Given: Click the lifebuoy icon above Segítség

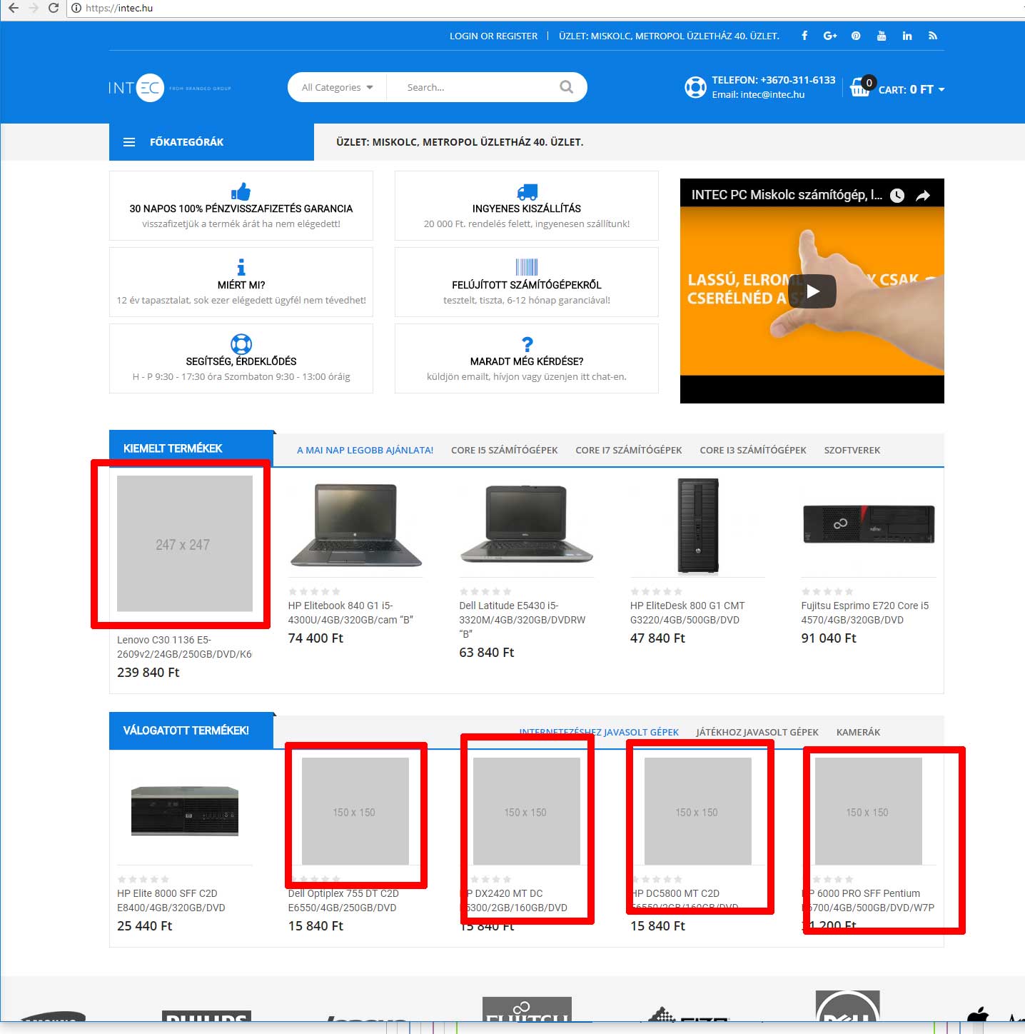Looking at the screenshot, I should point(241,343).
